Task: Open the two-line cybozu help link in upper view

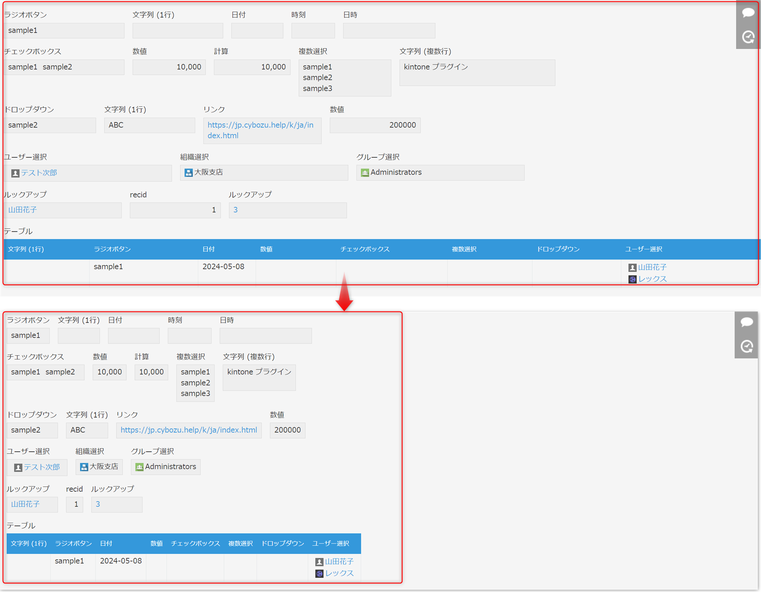Action: 260,130
